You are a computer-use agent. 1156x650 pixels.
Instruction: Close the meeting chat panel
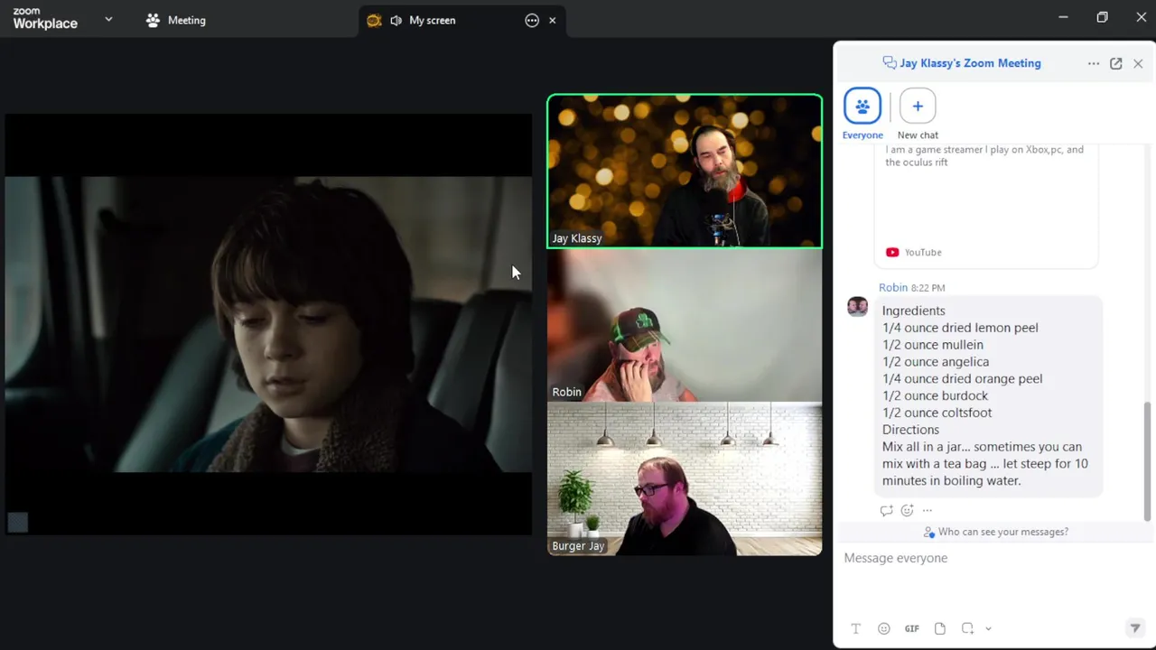coord(1138,63)
